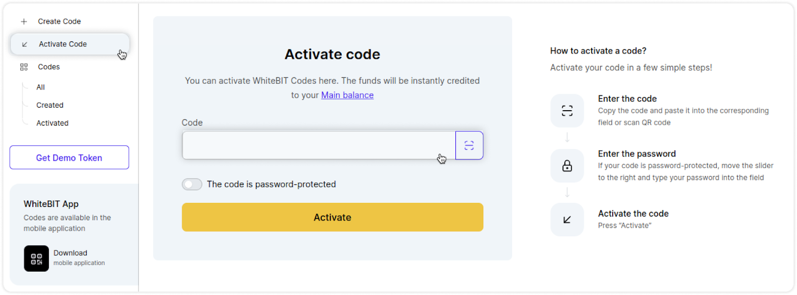Expand the Codes section in sidebar
The width and height of the screenshot is (797, 295).
(49, 67)
